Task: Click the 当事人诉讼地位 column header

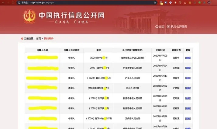Action: coord(71,50)
